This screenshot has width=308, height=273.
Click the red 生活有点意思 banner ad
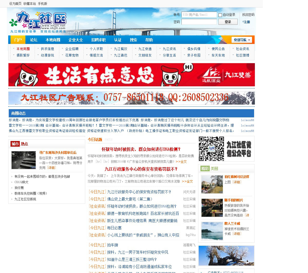[x=131, y=75]
